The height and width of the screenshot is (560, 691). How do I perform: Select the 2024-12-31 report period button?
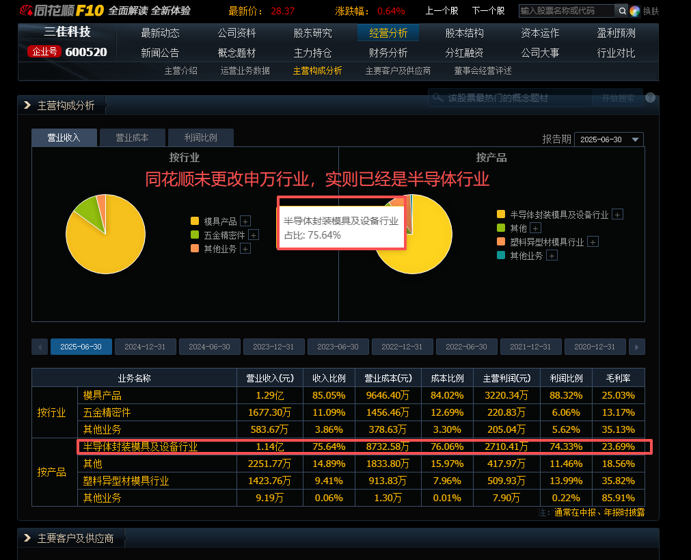coord(145,347)
